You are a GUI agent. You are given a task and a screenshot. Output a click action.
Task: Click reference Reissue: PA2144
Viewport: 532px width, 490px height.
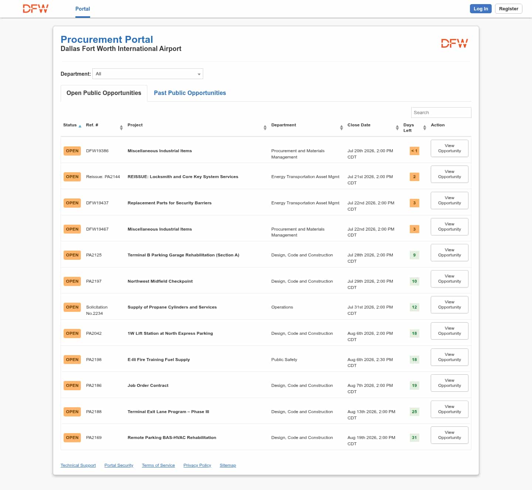(103, 177)
